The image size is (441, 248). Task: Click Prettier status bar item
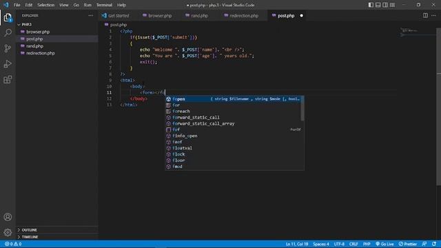(408, 244)
